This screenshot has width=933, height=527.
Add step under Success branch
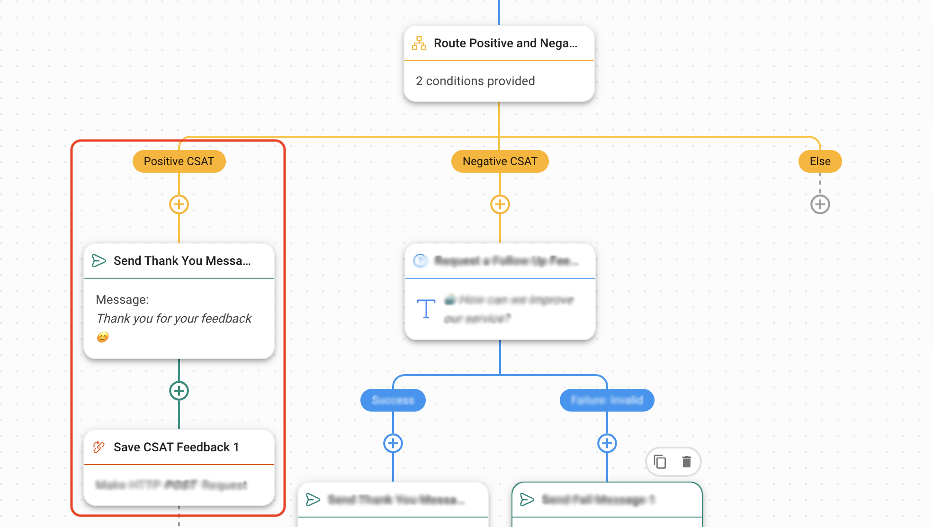[393, 443]
